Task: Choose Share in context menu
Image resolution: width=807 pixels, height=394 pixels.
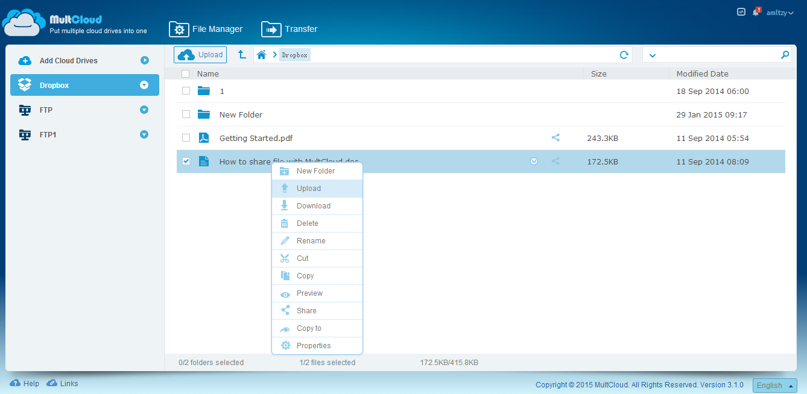Action: click(317, 311)
